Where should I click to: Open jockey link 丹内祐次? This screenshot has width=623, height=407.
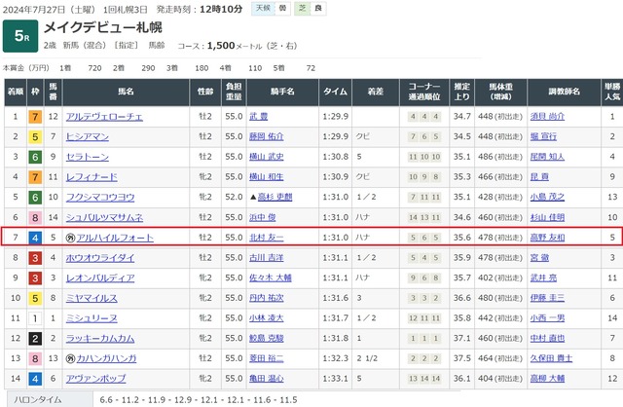[266, 298]
